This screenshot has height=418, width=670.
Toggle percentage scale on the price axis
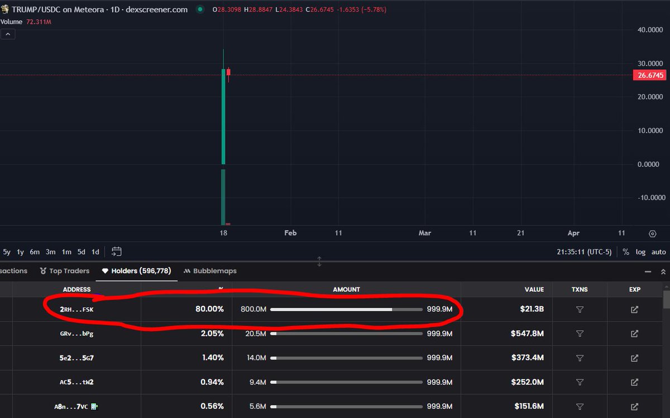coord(626,252)
